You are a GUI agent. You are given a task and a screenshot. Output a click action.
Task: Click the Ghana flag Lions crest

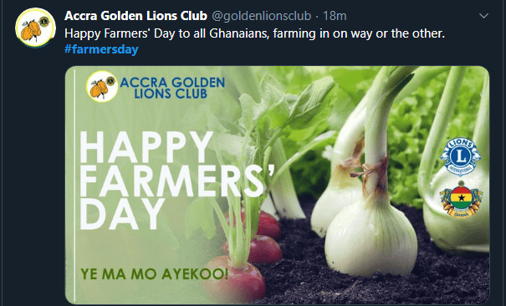click(461, 199)
